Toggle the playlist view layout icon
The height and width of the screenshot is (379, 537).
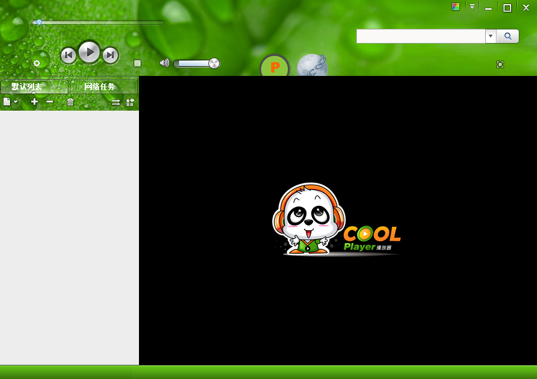coord(130,102)
